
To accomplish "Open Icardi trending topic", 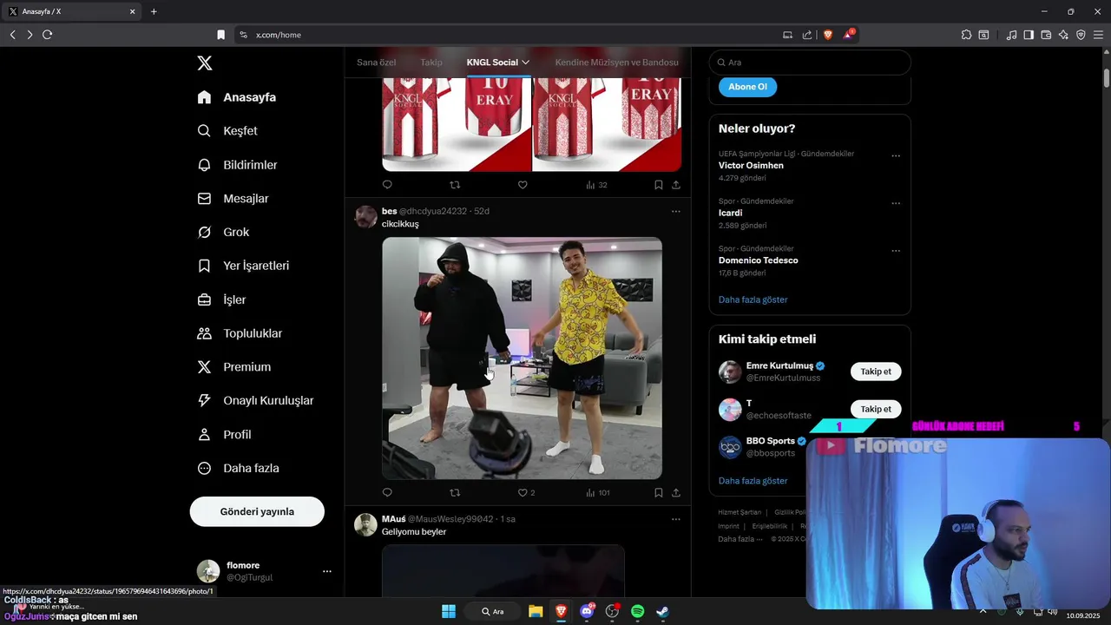I will click(730, 213).
